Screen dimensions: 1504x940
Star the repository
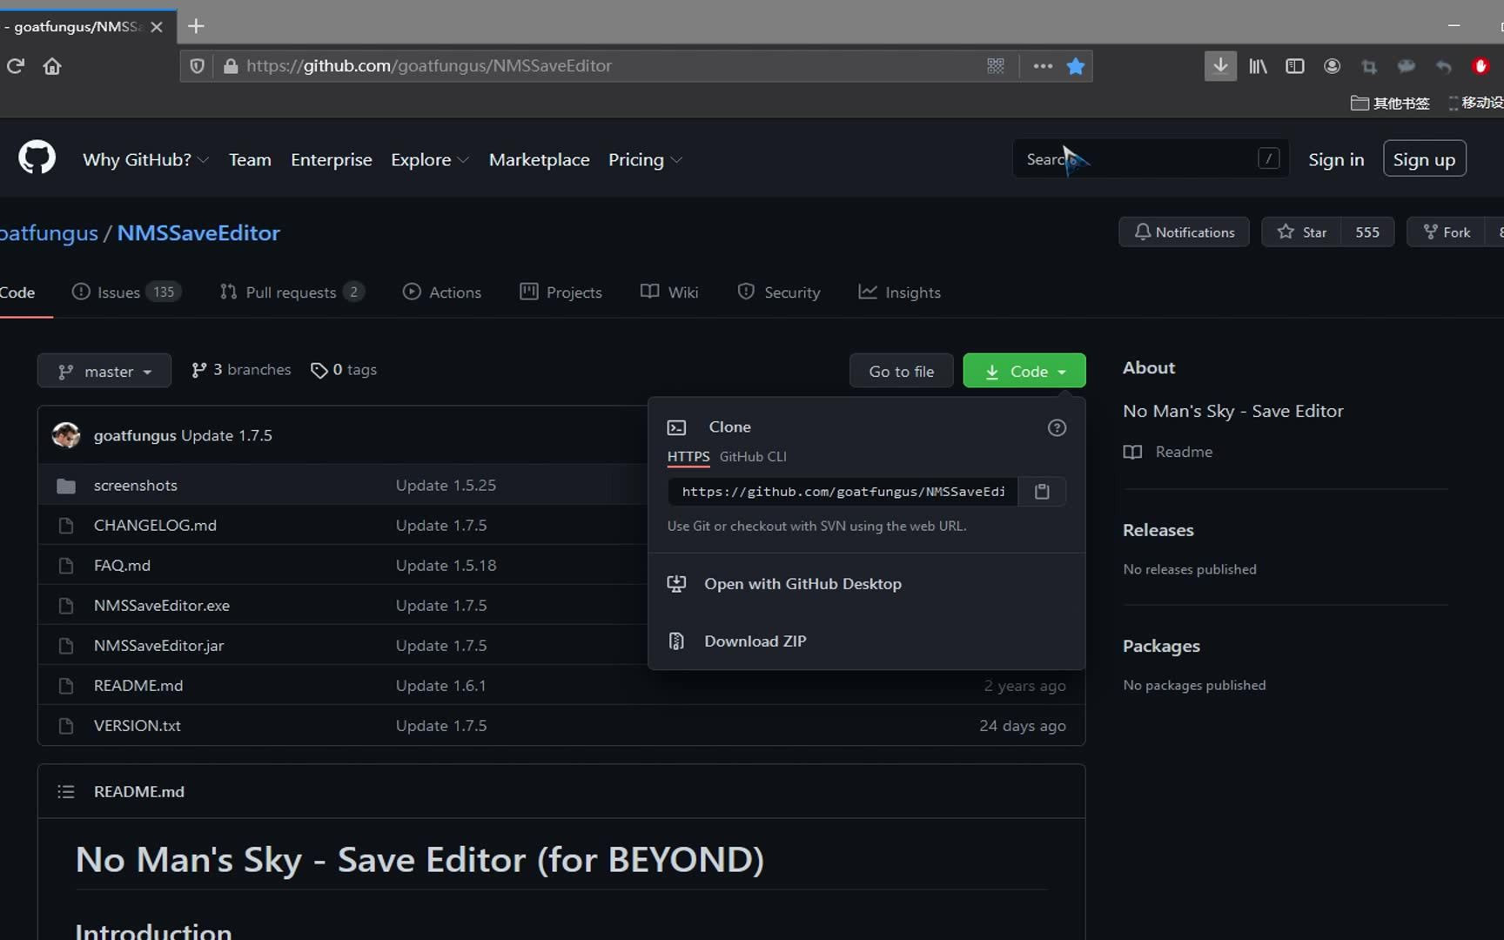click(x=1301, y=232)
